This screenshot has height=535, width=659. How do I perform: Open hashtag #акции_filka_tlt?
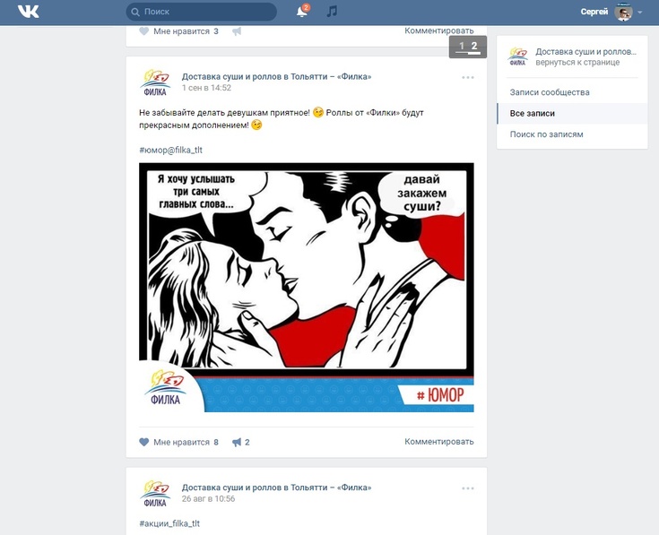[169, 523]
